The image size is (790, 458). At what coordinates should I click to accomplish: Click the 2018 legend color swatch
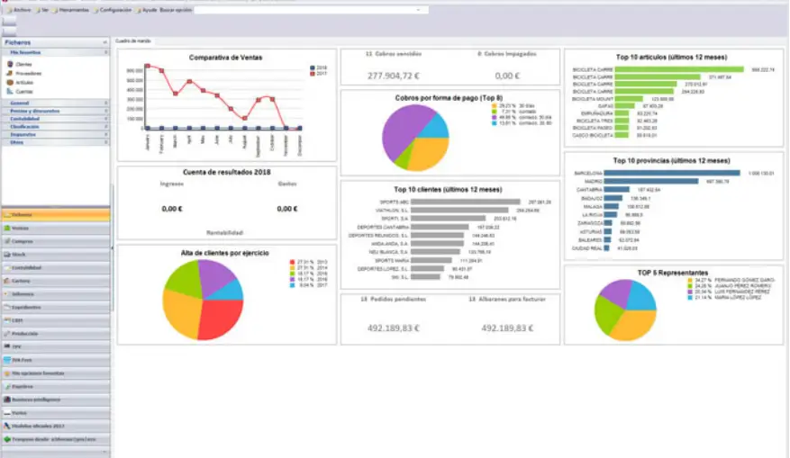coord(312,67)
